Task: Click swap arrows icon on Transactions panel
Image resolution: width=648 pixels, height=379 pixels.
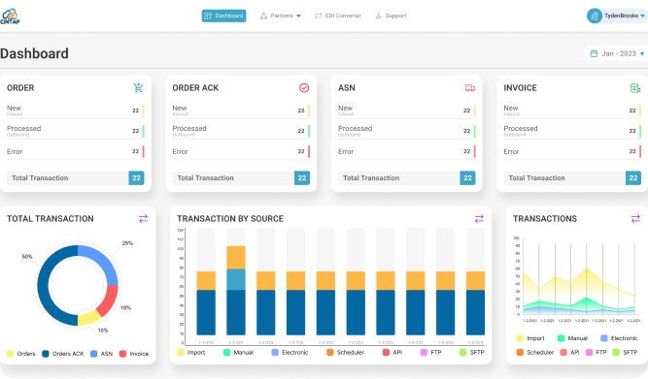Action: click(x=635, y=218)
